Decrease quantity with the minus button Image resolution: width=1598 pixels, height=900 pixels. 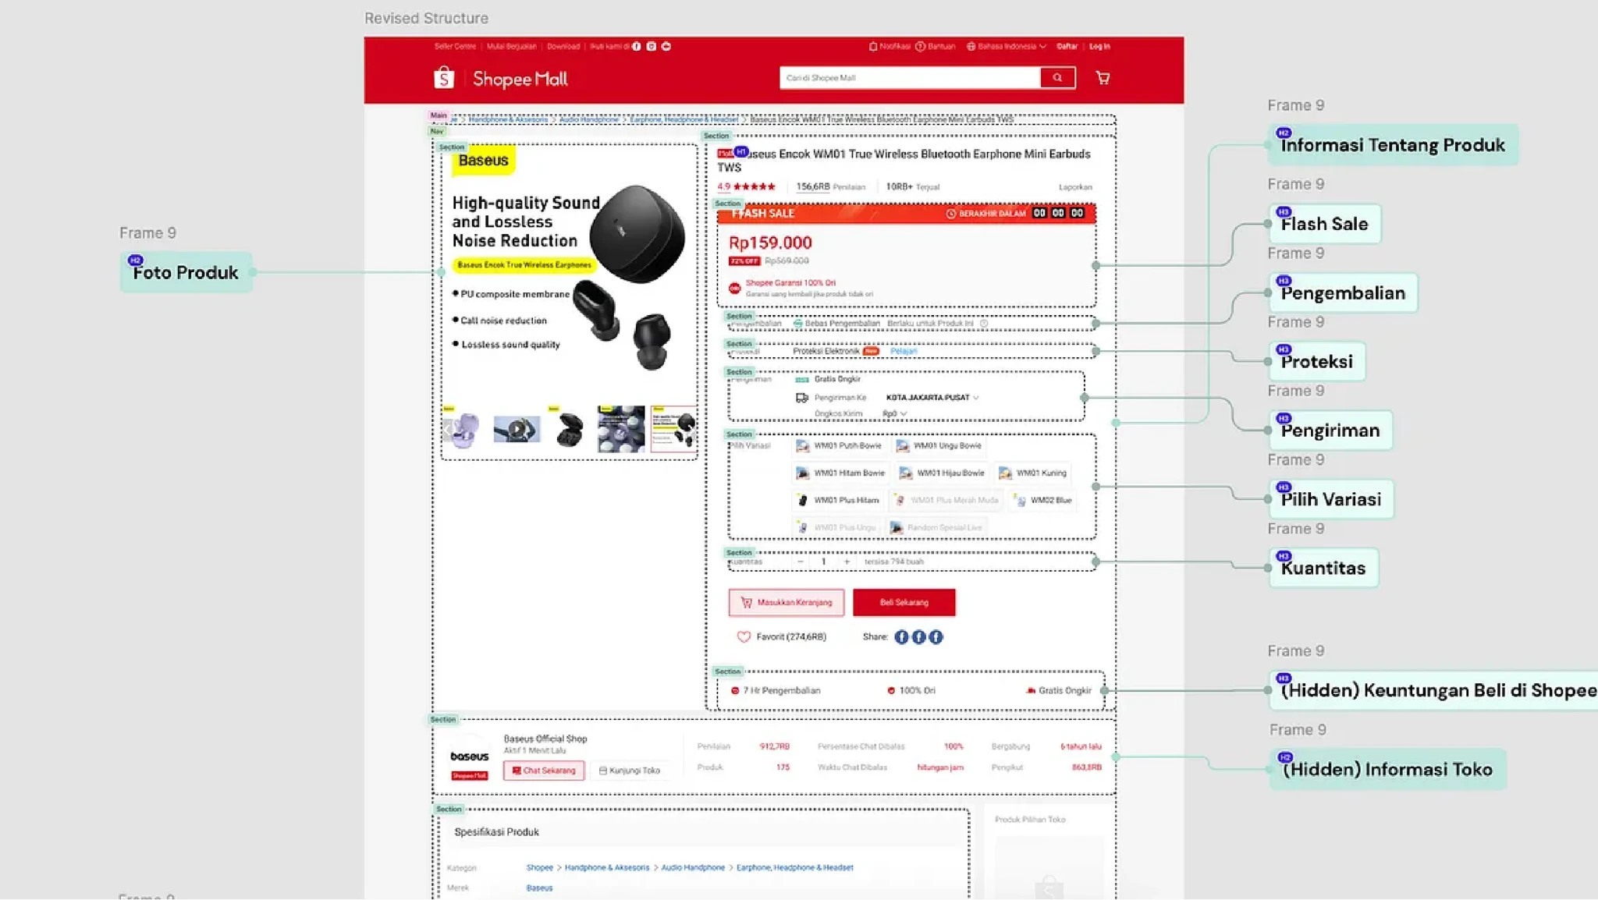point(800,562)
